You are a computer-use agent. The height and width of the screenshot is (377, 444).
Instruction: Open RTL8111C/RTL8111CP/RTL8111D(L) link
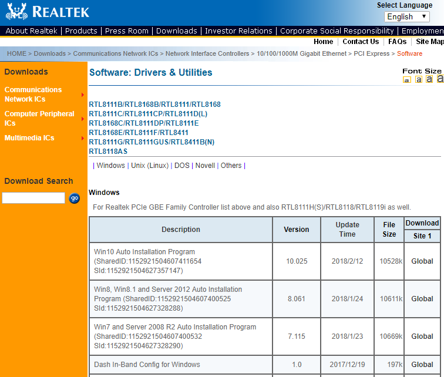148,114
